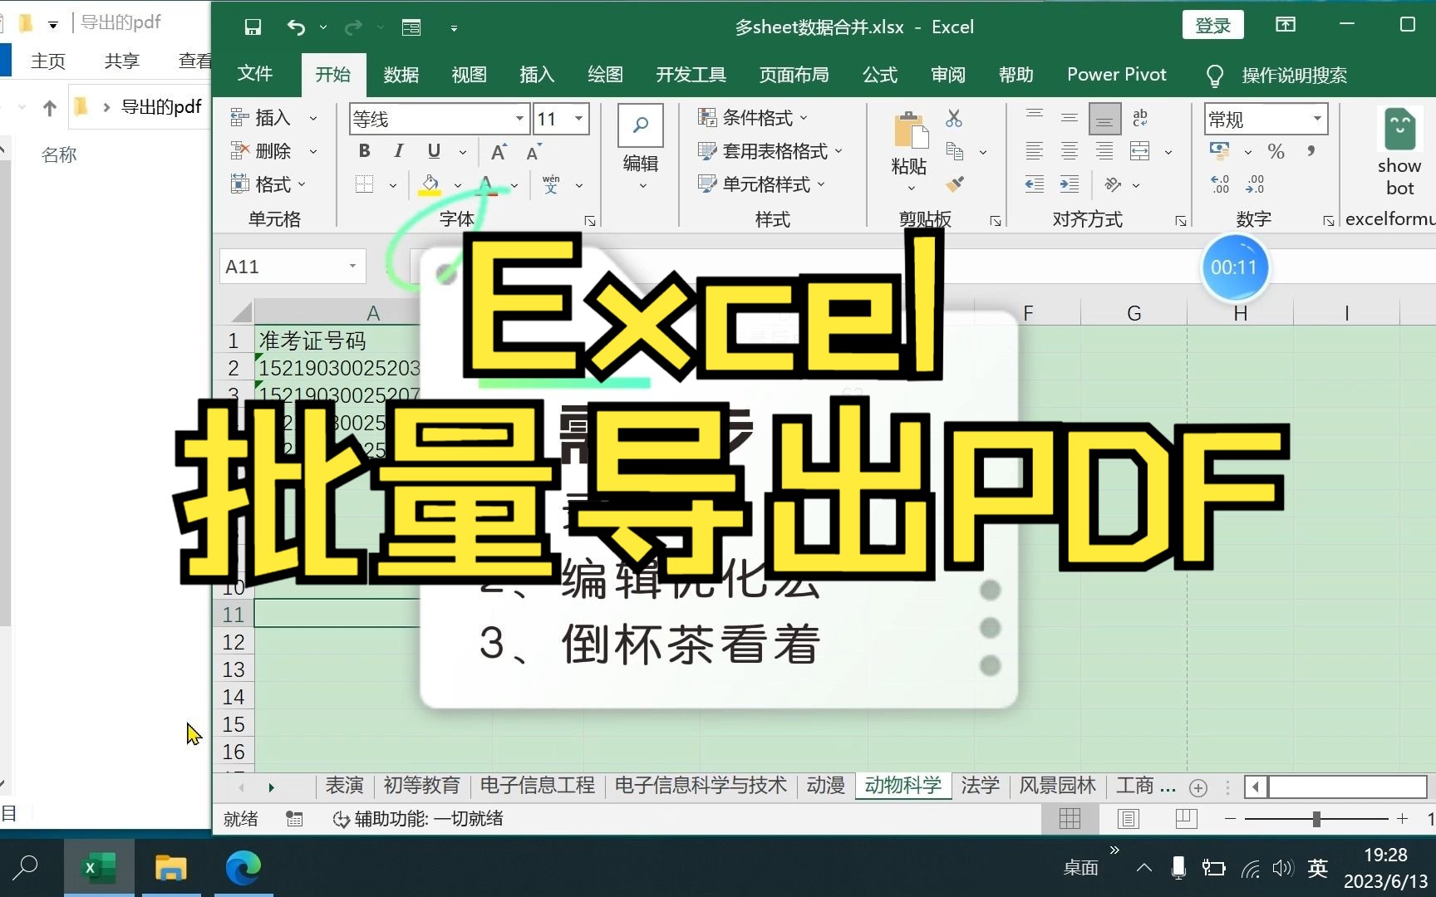This screenshot has height=897, width=1436.
Task: Toggle Bold formatting
Action: tap(364, 151)
